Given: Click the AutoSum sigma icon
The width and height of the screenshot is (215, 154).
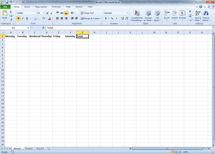Looking at the screenshot, I should (190, 12).
